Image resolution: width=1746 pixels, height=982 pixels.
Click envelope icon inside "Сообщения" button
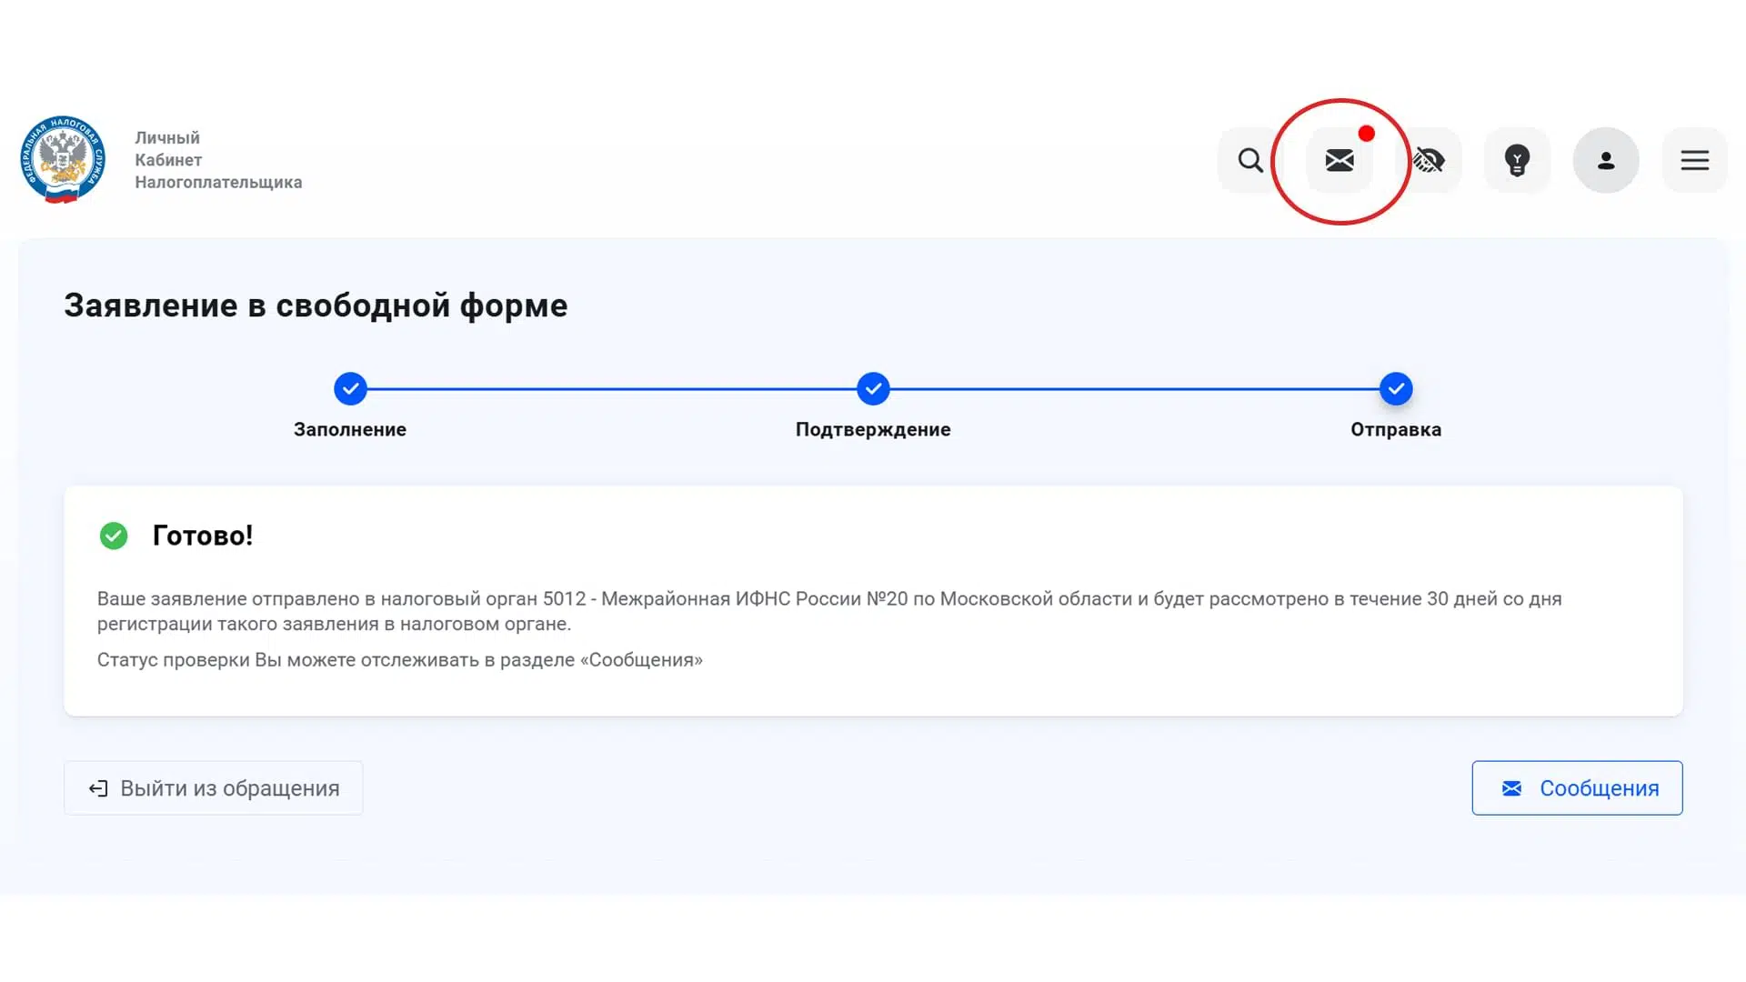pos(1511,788)
